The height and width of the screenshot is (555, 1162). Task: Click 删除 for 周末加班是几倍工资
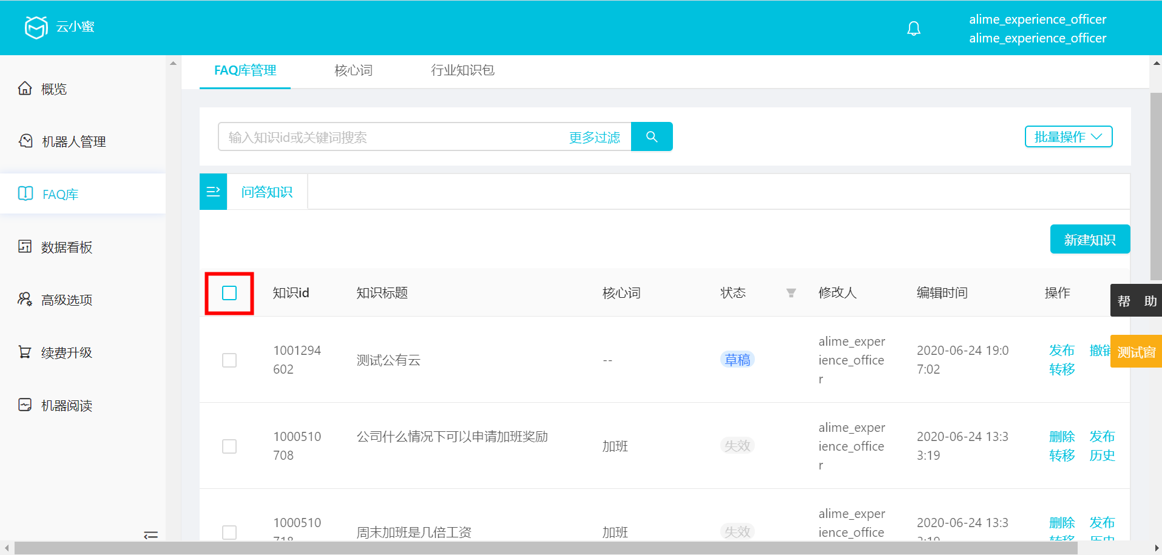[1062, 522]
